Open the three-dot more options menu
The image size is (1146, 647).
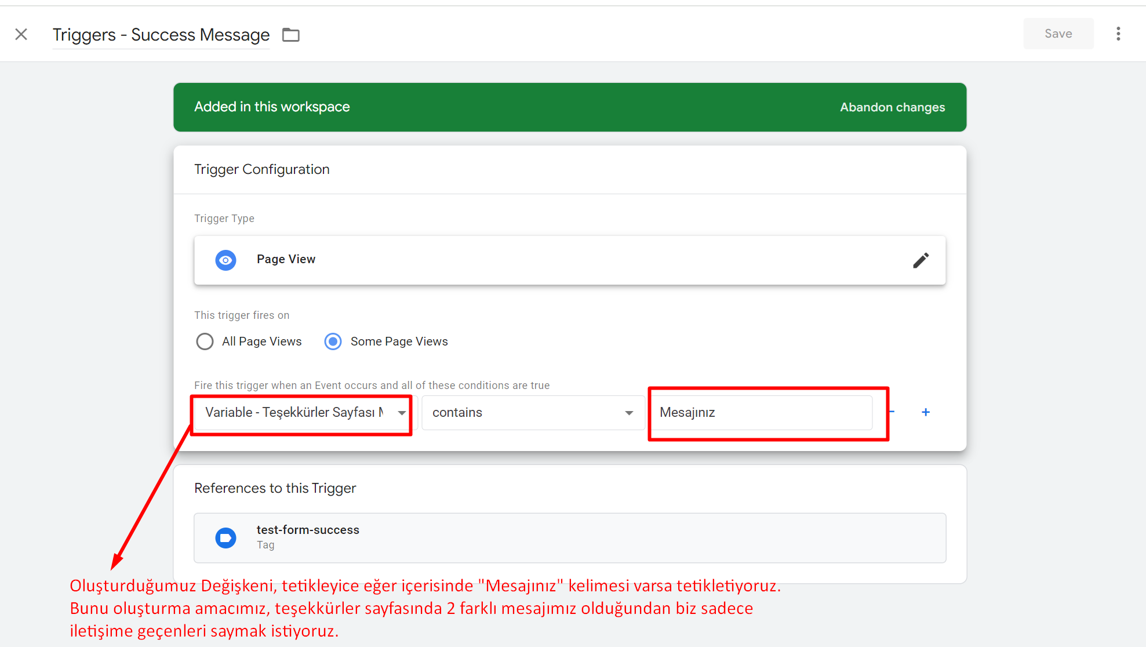pyautogui.click(x=1118, y=34)
